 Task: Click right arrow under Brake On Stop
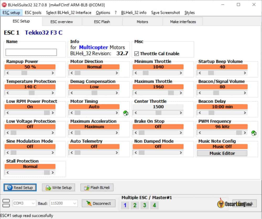pos(181,133)
